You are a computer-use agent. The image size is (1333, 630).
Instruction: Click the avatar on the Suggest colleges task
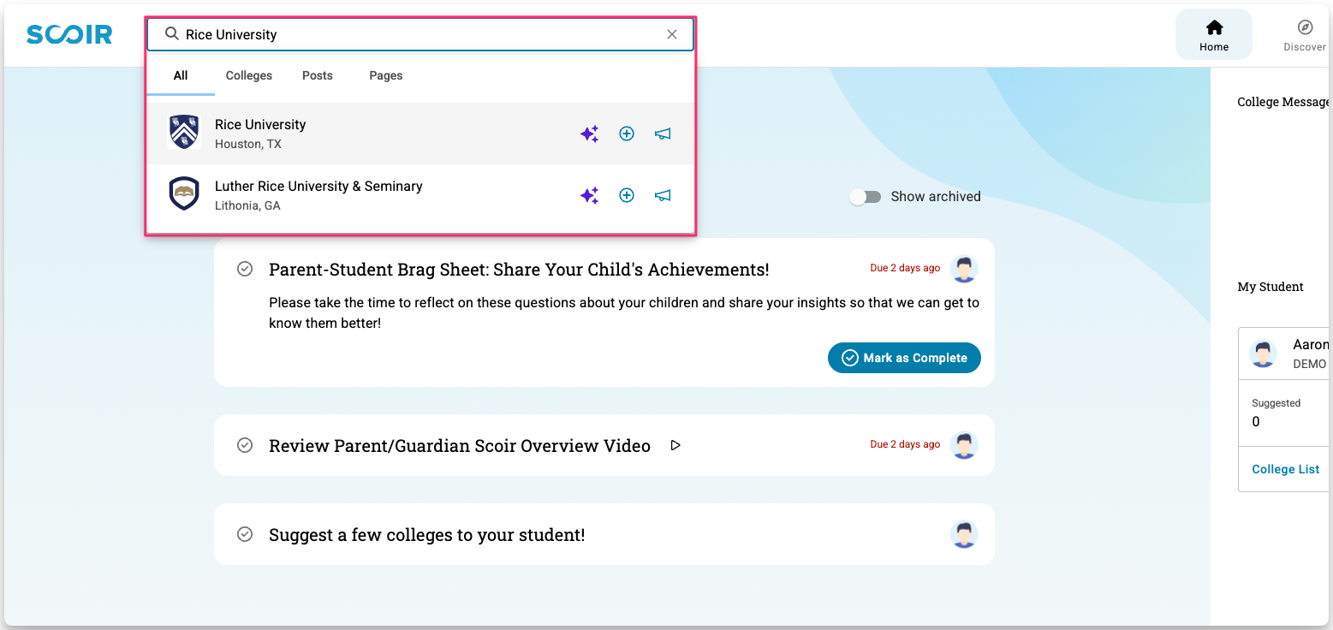[x=964, y=534]
